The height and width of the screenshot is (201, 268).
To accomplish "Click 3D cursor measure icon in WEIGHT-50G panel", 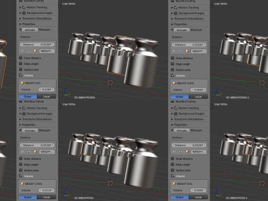I will (x=174, y=151).
